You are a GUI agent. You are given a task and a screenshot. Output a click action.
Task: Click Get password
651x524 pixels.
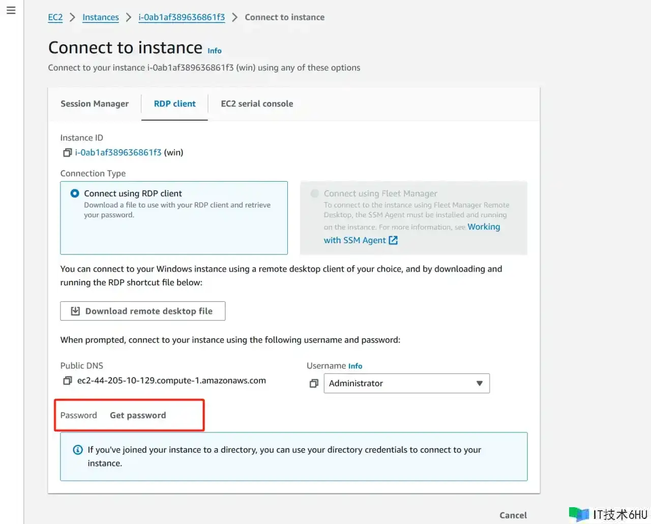click(138, 415)
